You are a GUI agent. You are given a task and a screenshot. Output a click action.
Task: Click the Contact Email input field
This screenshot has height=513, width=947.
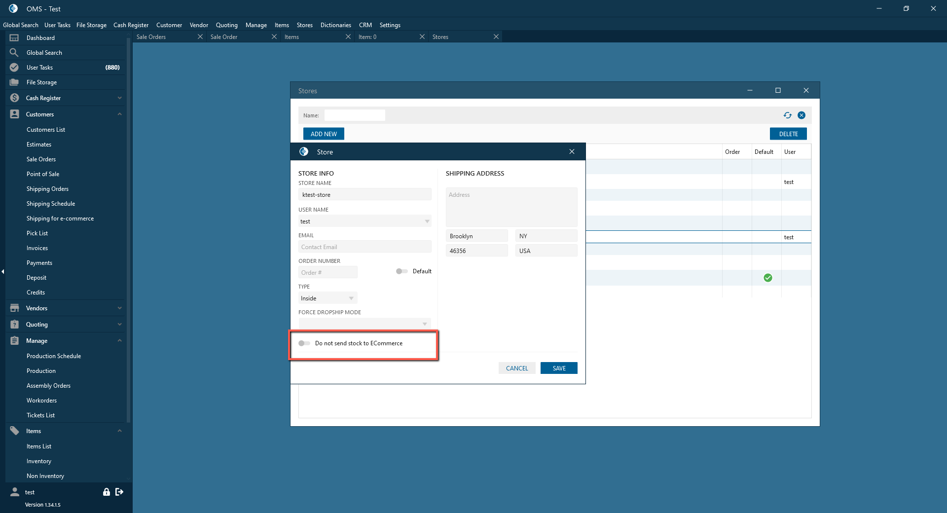point(365,247)
